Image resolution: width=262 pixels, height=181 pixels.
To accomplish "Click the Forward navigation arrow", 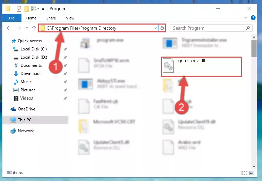I will tap(19, 28).
